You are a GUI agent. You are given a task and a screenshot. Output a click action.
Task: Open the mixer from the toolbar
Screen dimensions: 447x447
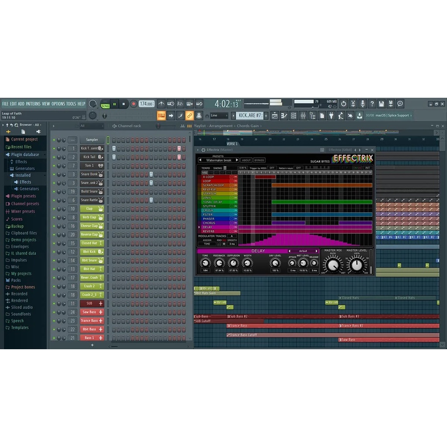click(x=303, y=116)
